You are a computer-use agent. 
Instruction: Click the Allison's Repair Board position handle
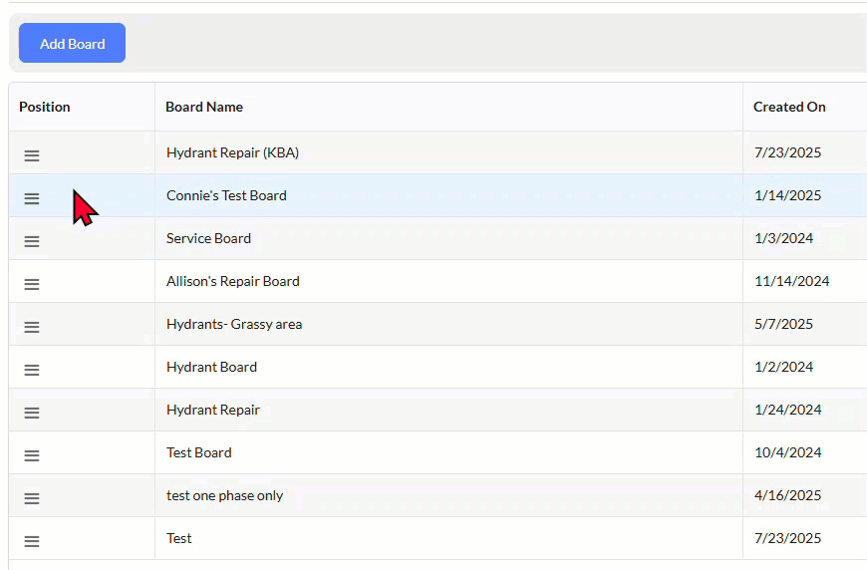click(x=32, y=284)
